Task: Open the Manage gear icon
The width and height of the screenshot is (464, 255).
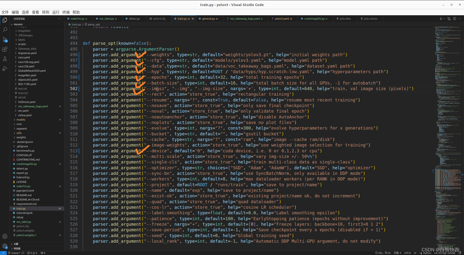Action: (x=5, y=246)
